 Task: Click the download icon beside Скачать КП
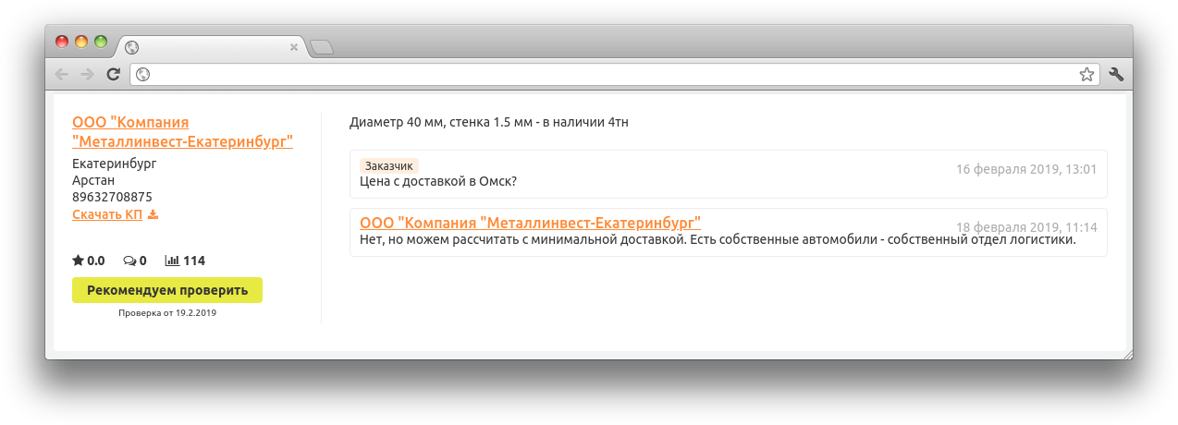pyautogui.click(x=153, y=215)
